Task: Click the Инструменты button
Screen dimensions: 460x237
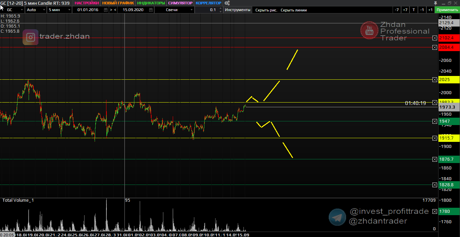Action: pyautogui.click(x=238, y=10)
